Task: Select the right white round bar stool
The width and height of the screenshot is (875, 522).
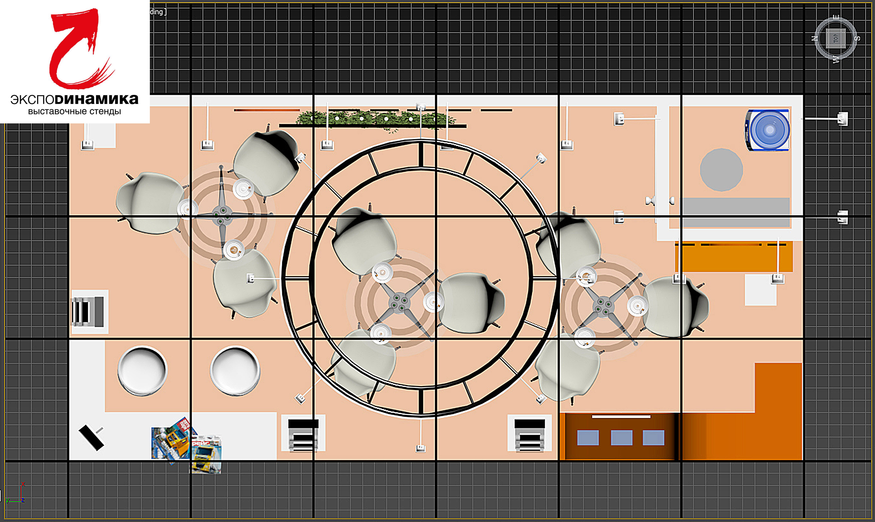Action: click(x=235, y=370)
